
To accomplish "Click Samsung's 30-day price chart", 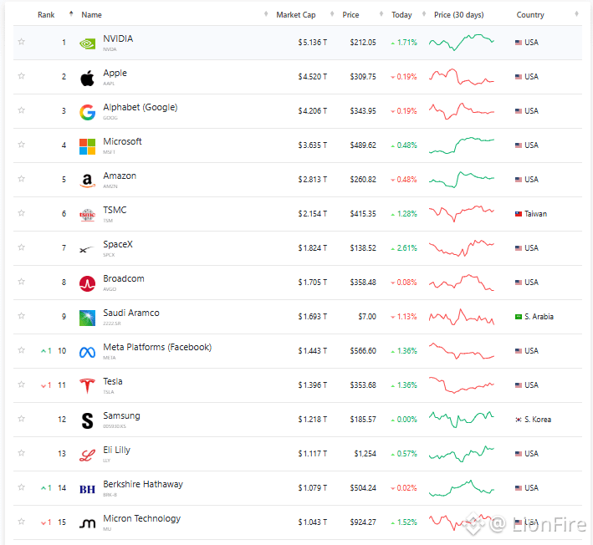I will (462, 420).
